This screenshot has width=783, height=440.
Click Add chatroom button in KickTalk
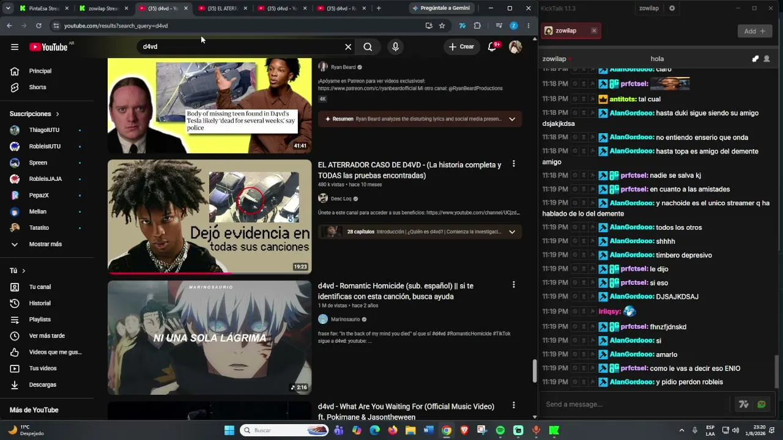click(x=755, y=31)
